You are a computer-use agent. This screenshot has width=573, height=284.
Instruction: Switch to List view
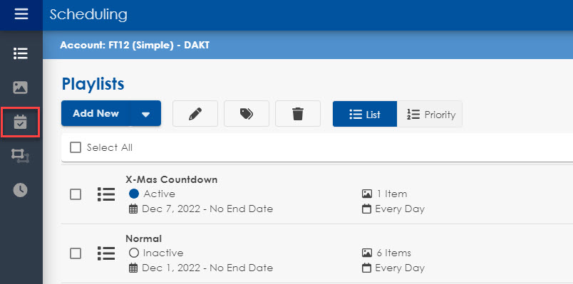pyautogui.click(x=365, y=115)
